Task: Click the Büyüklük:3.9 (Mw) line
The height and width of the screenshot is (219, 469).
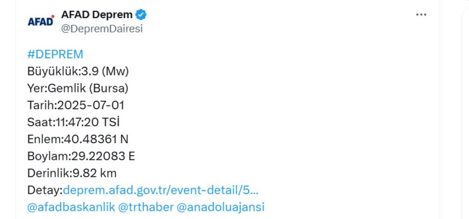Action: click(78, 71)
